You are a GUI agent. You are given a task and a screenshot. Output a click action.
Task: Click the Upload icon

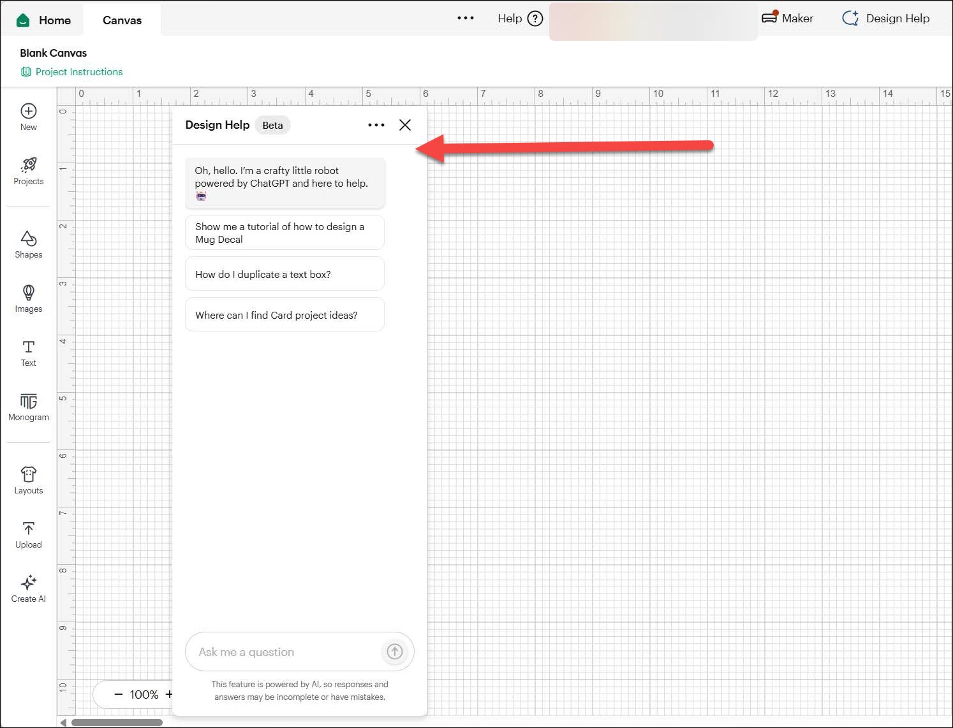tap(29, 528)
